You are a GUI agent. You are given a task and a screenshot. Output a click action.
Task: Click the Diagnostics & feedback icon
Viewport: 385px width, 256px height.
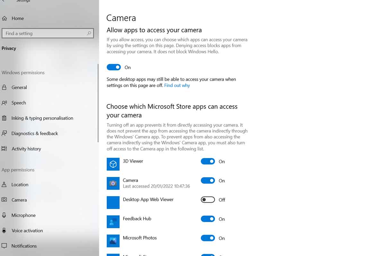(4, 133)
